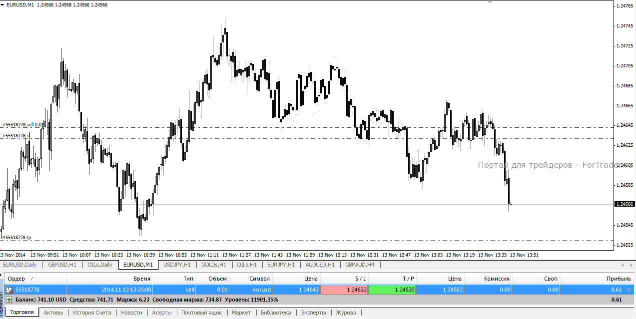Open the GOLDs,H1 chart tab
The width and height of the screenshot is (636, 319).
pos(214,265)
